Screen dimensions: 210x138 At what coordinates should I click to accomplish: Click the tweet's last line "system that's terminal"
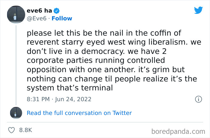[x=70, y=88]
